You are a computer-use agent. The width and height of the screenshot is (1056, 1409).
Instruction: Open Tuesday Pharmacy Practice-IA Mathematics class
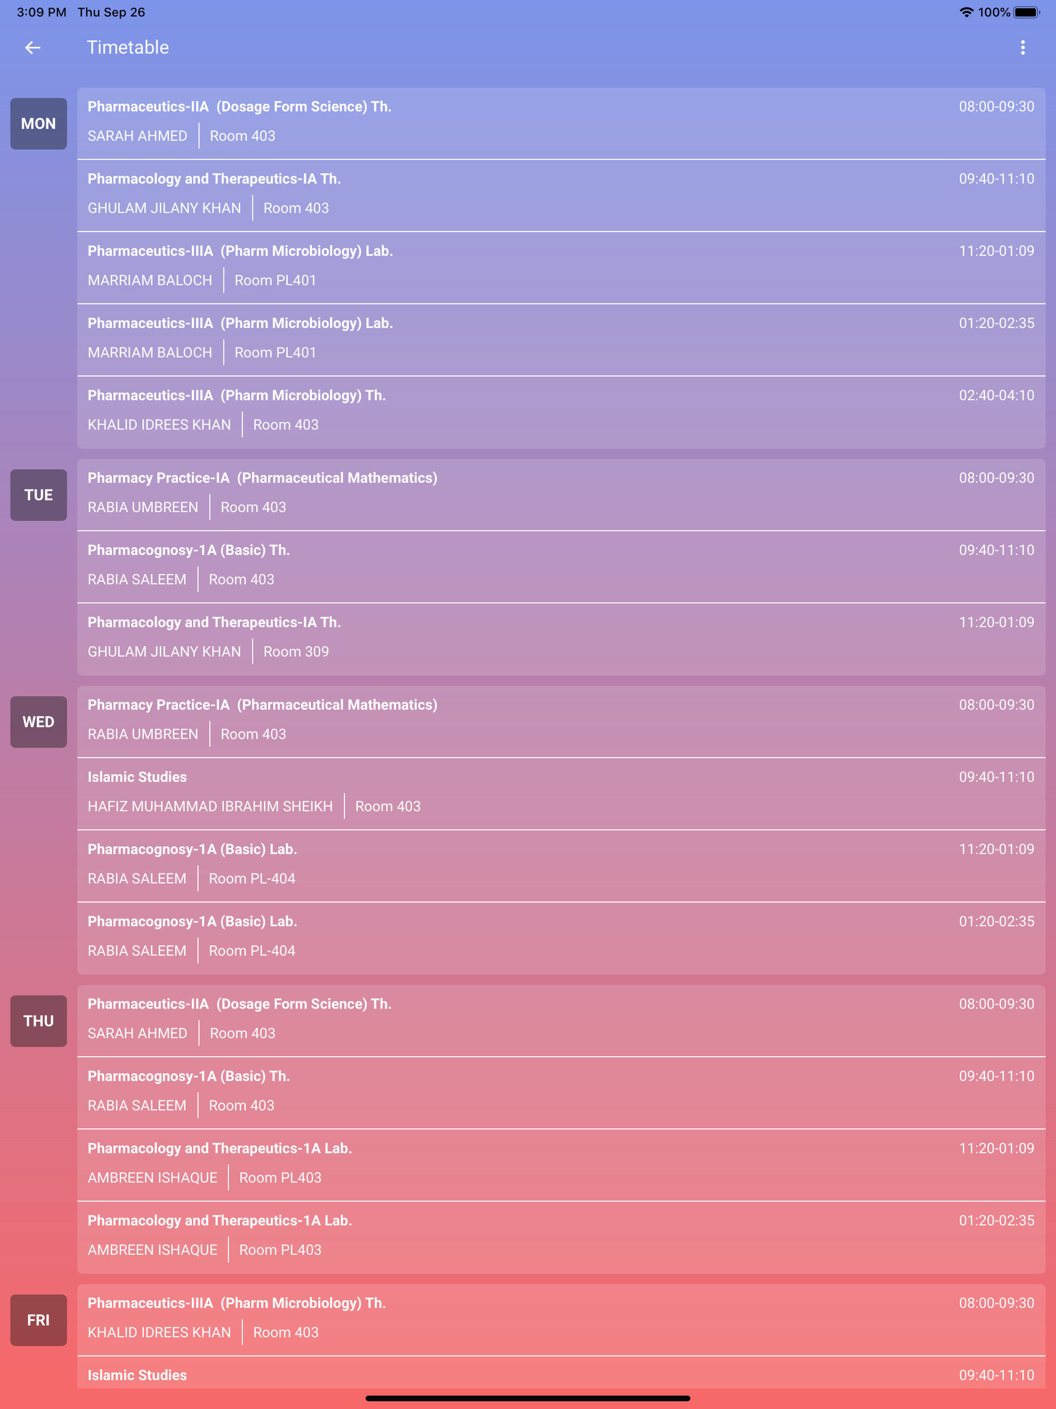coord(561,494)
